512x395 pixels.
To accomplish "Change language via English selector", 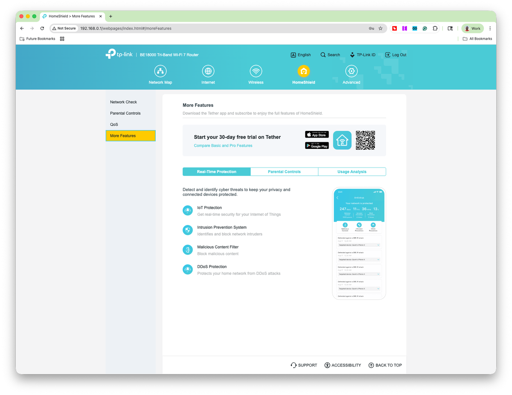I will tap(301, 55).
